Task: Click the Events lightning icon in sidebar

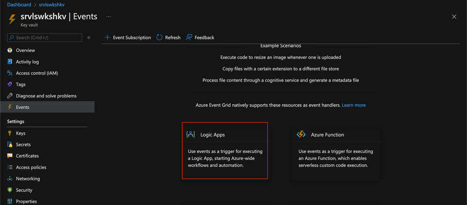Action: [10, 107]
